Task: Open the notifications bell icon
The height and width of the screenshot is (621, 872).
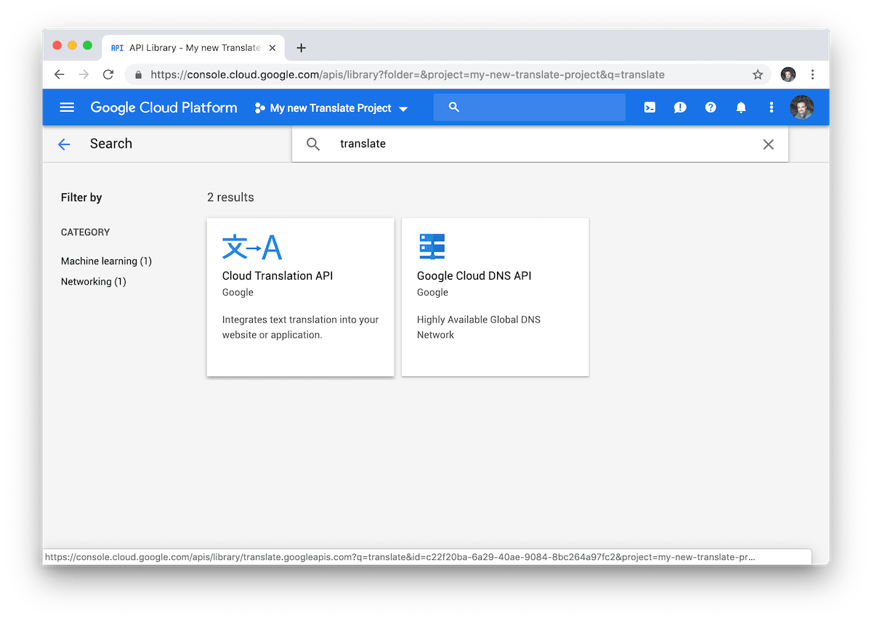Action: tap(740, 107)
